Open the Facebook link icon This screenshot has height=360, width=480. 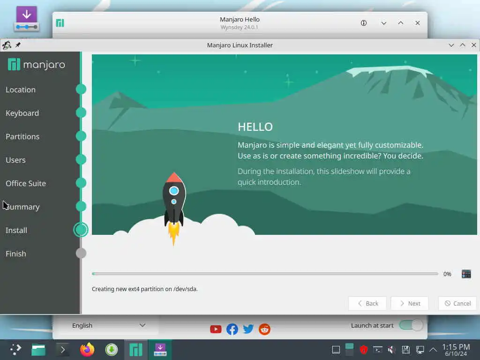coord(232,330)
